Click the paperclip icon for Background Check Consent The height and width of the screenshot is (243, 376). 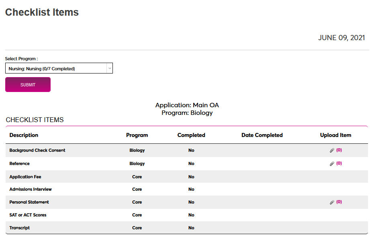(x=332, y=151)
